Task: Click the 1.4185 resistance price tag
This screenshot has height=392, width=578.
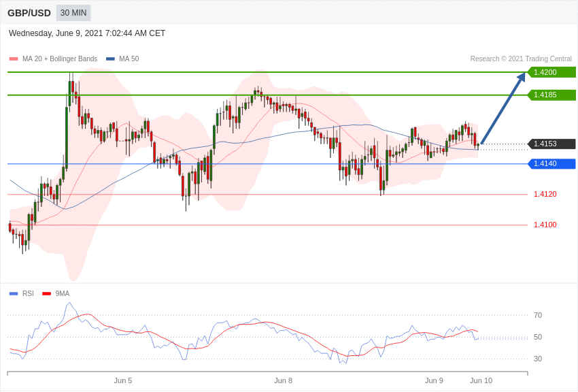Action: (551, 95)
